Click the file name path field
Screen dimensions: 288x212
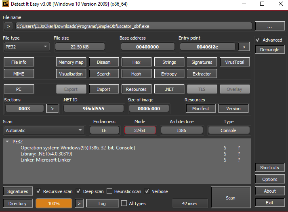(x=133, y=26)
